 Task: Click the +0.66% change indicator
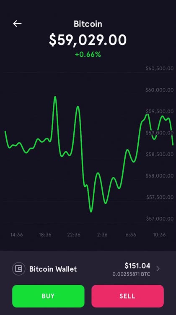click(88, 55)
